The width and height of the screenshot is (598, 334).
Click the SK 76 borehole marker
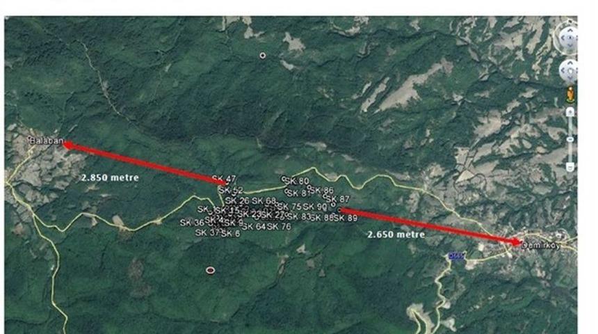(x=279, y=227)
